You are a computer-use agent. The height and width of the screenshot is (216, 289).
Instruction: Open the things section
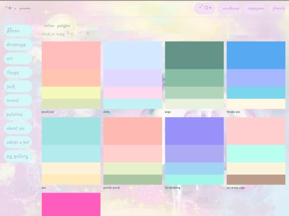click(x=18, y=73)
